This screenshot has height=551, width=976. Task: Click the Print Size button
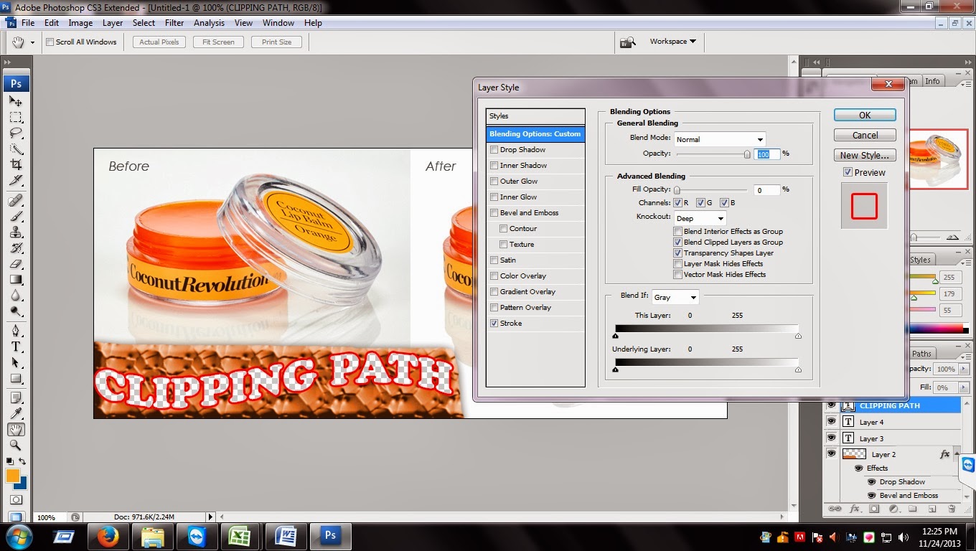(276, 42)
